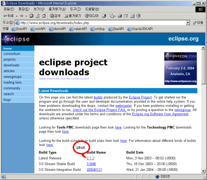The image size is (207, 180).
Task: Open the bugs sidebar link
Action: (7, 100)
